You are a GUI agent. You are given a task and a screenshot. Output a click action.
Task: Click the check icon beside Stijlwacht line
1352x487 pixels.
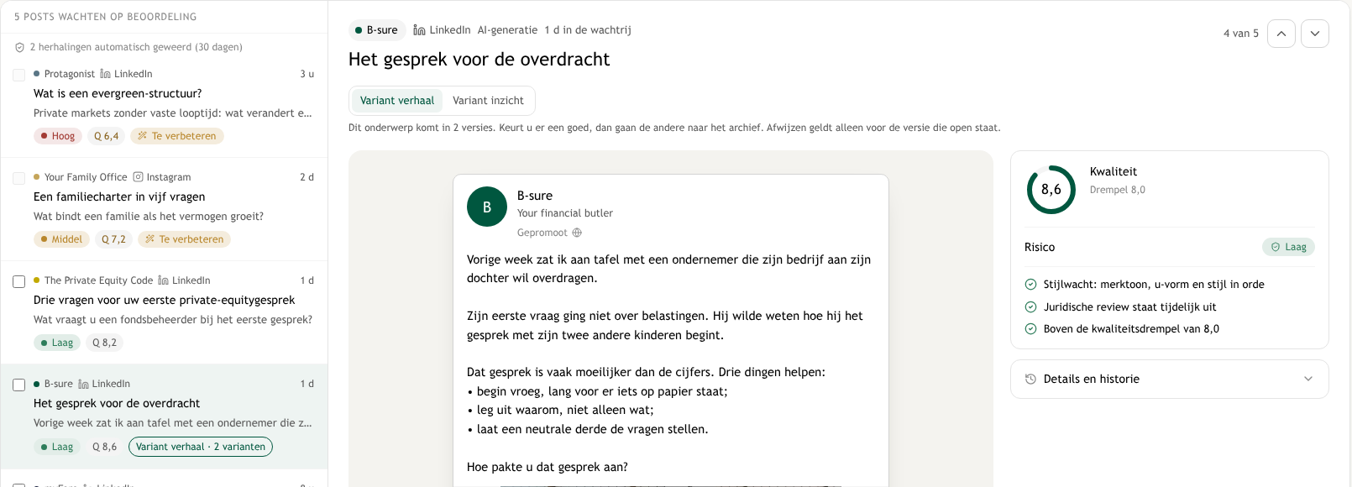1030,285
